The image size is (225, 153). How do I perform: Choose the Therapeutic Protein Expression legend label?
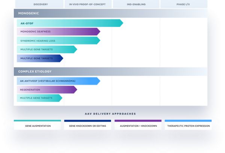[x=188, y=126]
